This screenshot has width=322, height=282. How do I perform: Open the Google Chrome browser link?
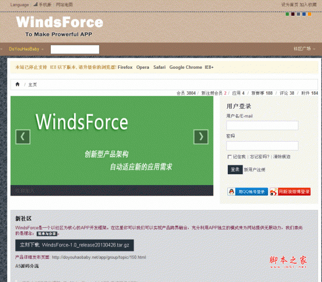[x=186, y=67]
